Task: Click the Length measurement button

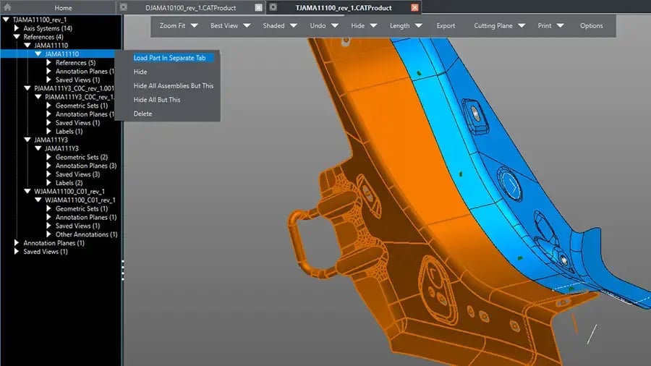Action: point(399,26)
